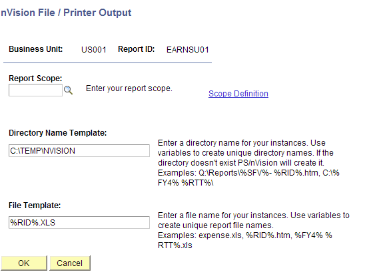
Task: Click the 'Enter a file name' help text
Action: click(254, 230)
